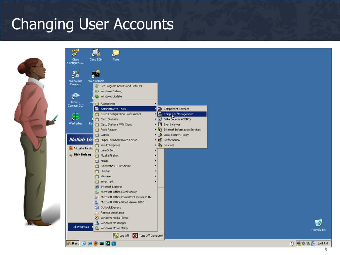Screen dimensions: 340x255
Task: Expand the Administrative Tools submenu
Action: pyautogui.click(x=126, y=109)
